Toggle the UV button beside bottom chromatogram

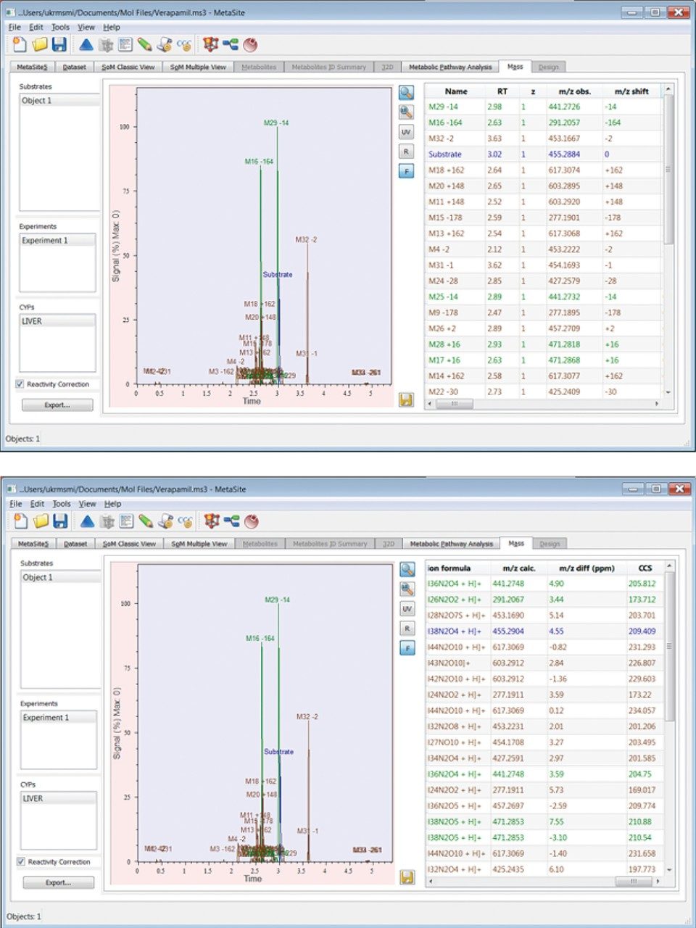[407, 609]
